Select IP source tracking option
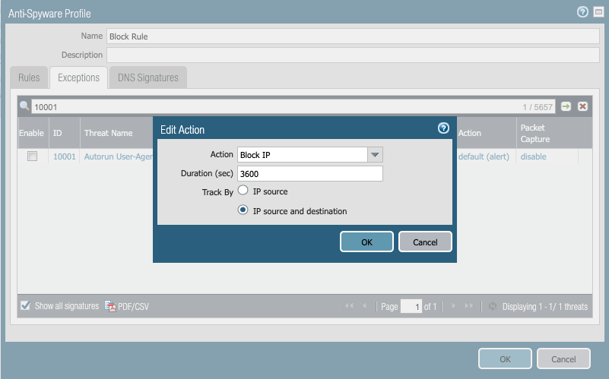 (x=243, y=190)
